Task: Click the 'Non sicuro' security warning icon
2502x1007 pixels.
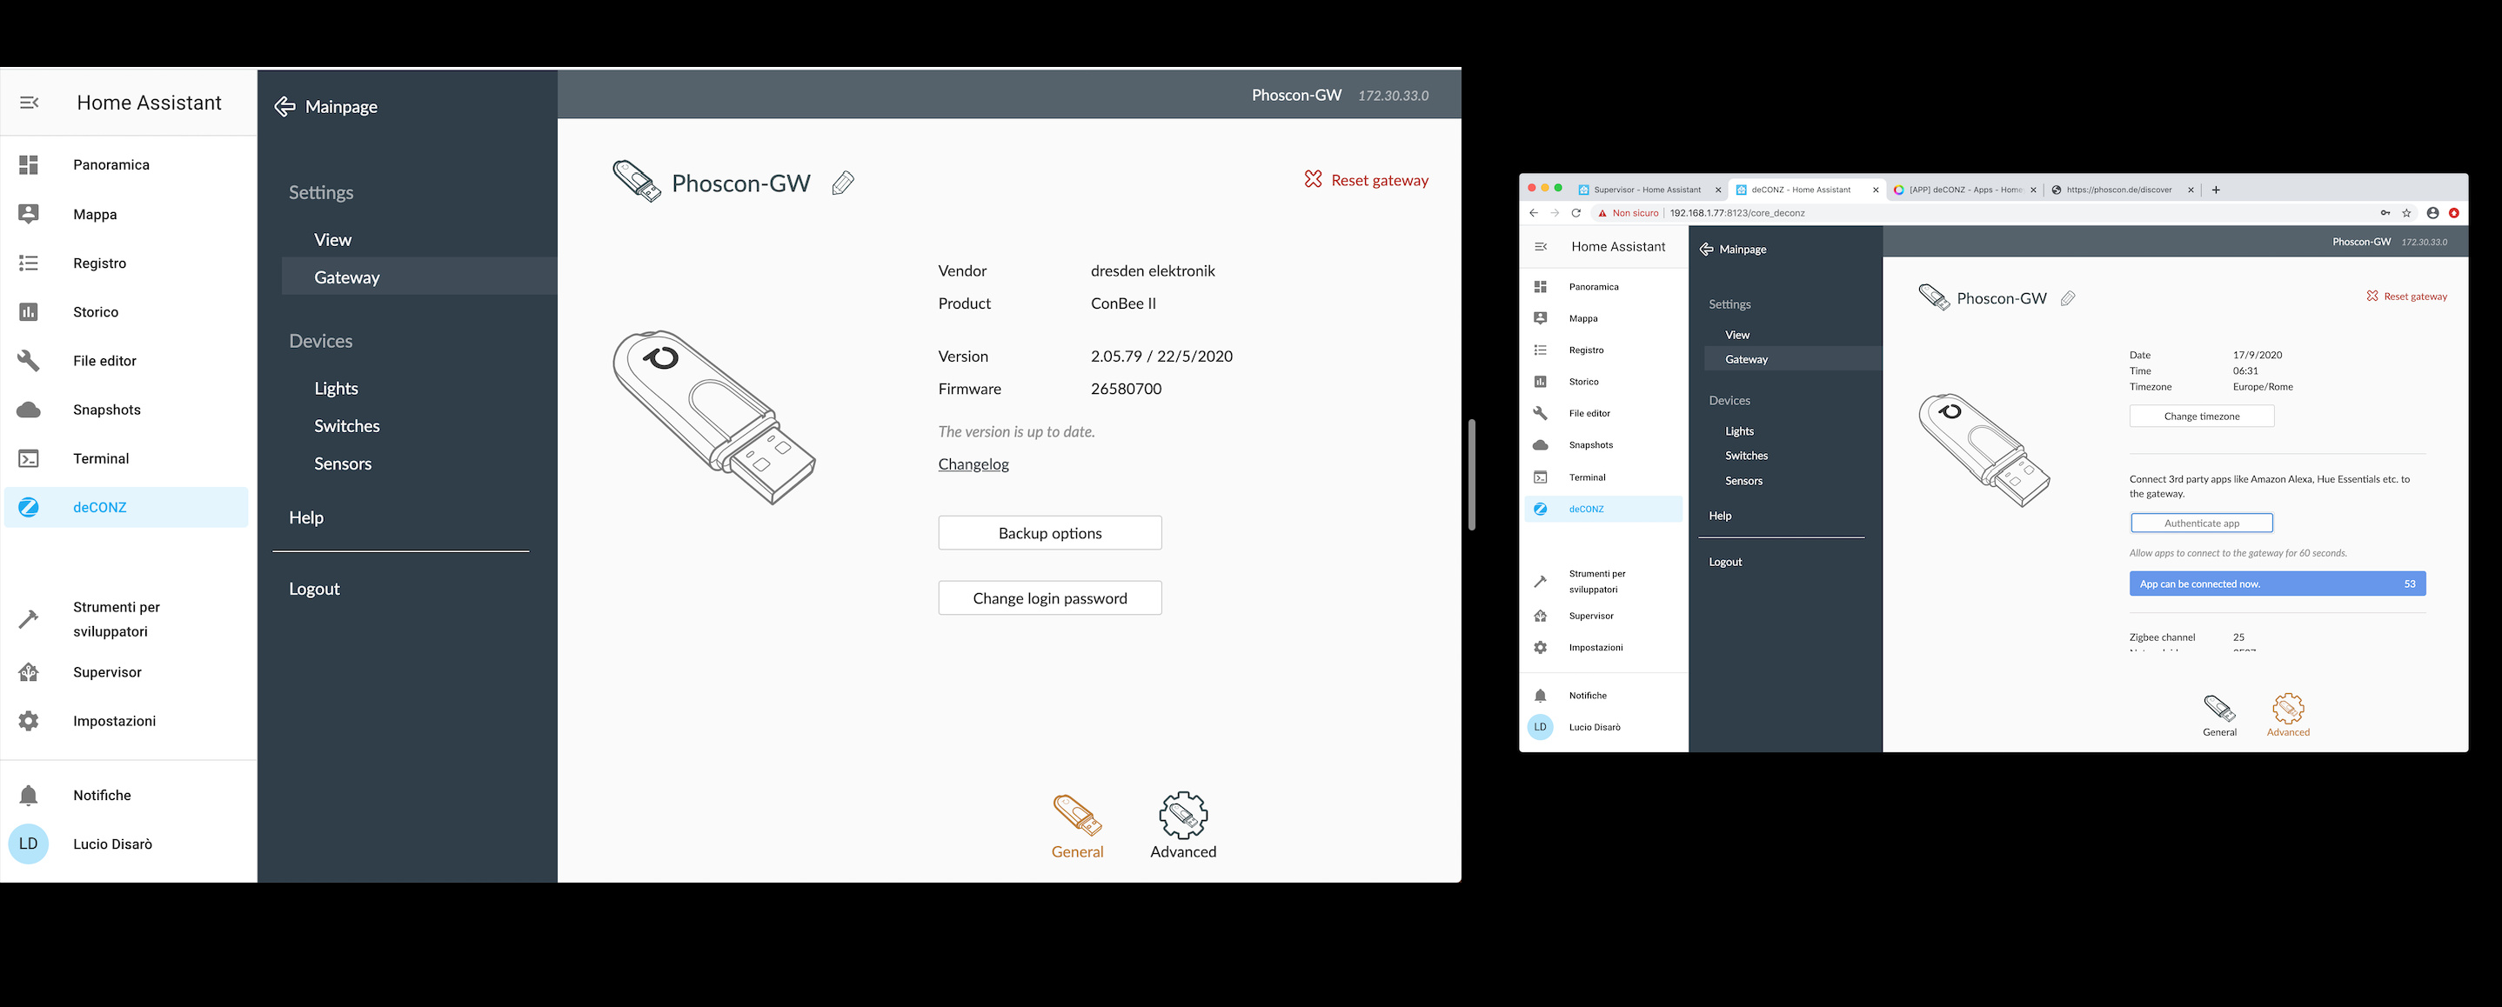Action: click(1602, 214)
